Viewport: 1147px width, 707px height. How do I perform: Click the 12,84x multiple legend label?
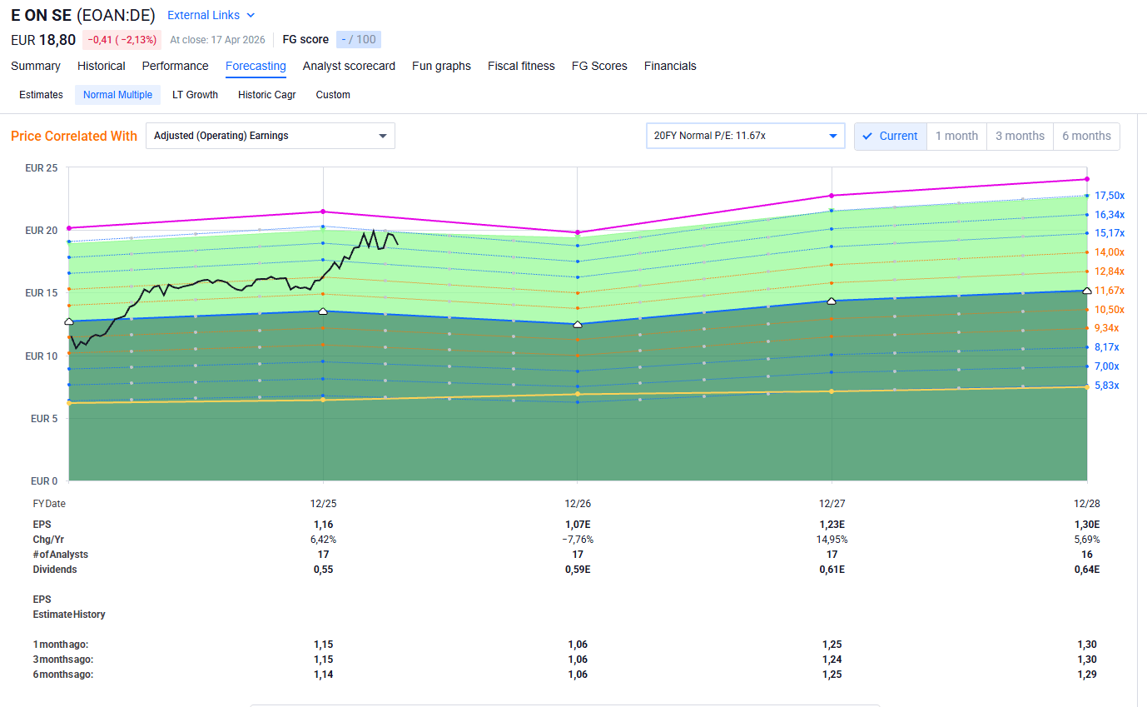click(1110, 271)
